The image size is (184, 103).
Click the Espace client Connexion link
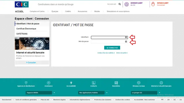163,4
